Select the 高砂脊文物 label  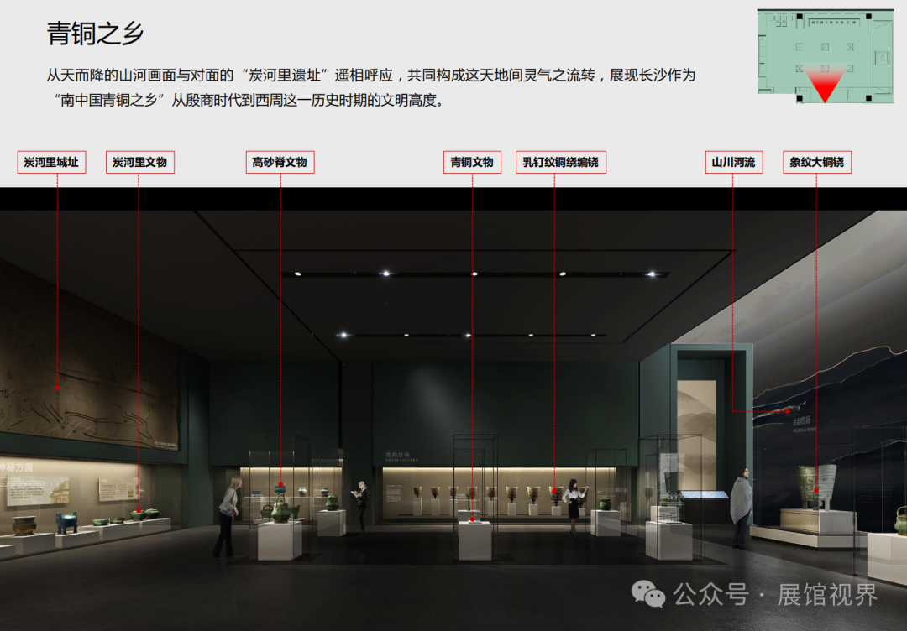coord(280,162)
